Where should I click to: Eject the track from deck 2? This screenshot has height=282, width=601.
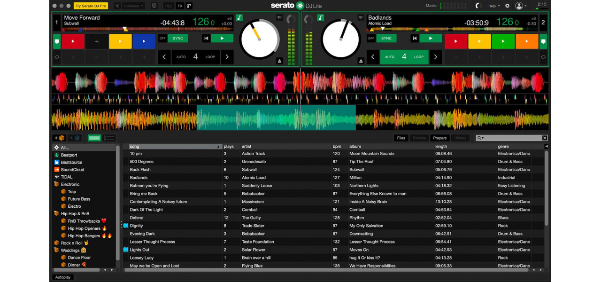pyautogui.click(x=361, y=61)
